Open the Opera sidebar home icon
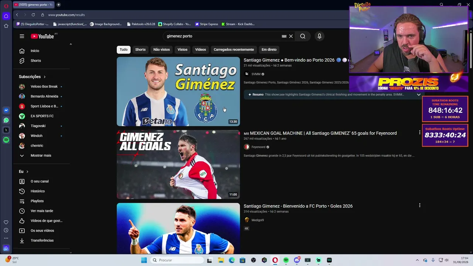Screen dimensions: 473x266 (x=6, y=16)
